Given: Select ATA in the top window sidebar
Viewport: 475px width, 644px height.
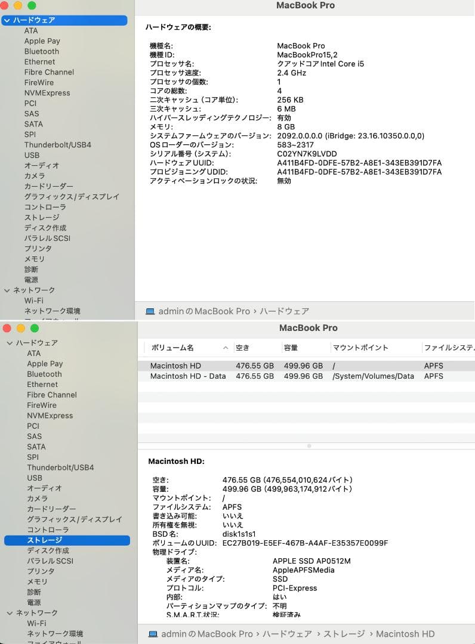Looking at the screenshot, I should point(31,31).
